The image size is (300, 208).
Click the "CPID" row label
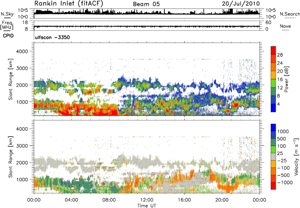(x=8, y=36)
